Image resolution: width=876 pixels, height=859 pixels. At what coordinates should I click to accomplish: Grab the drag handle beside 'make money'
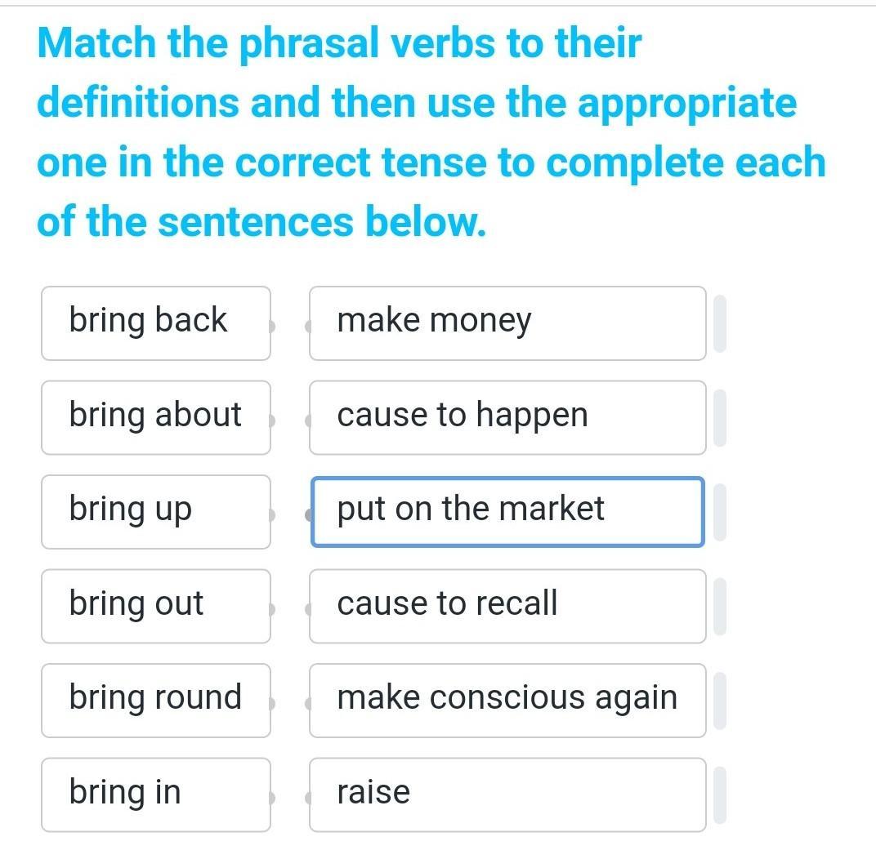[719, 323]
